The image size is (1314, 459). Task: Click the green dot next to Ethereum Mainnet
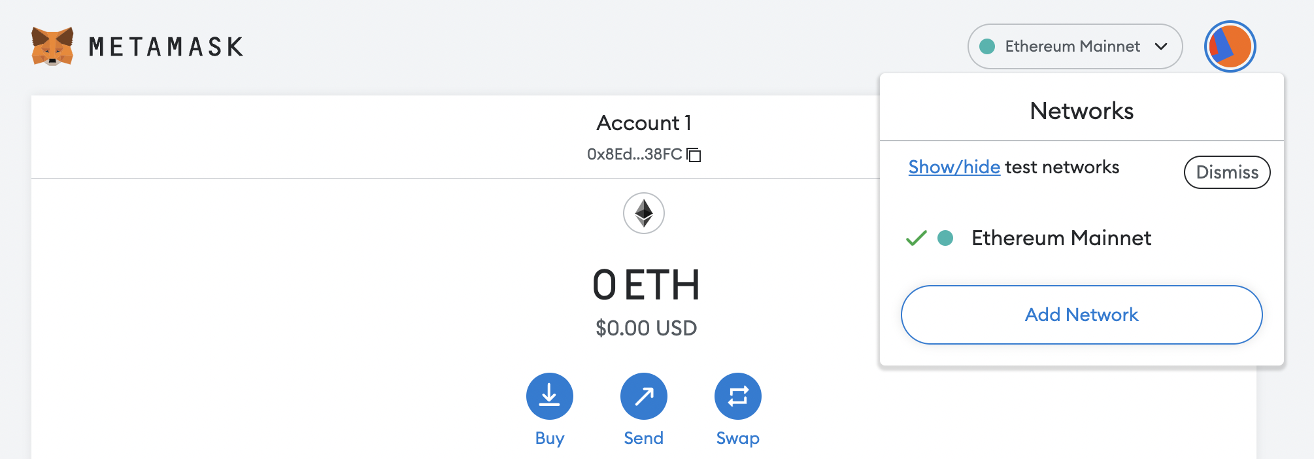(x=946, y=238)
